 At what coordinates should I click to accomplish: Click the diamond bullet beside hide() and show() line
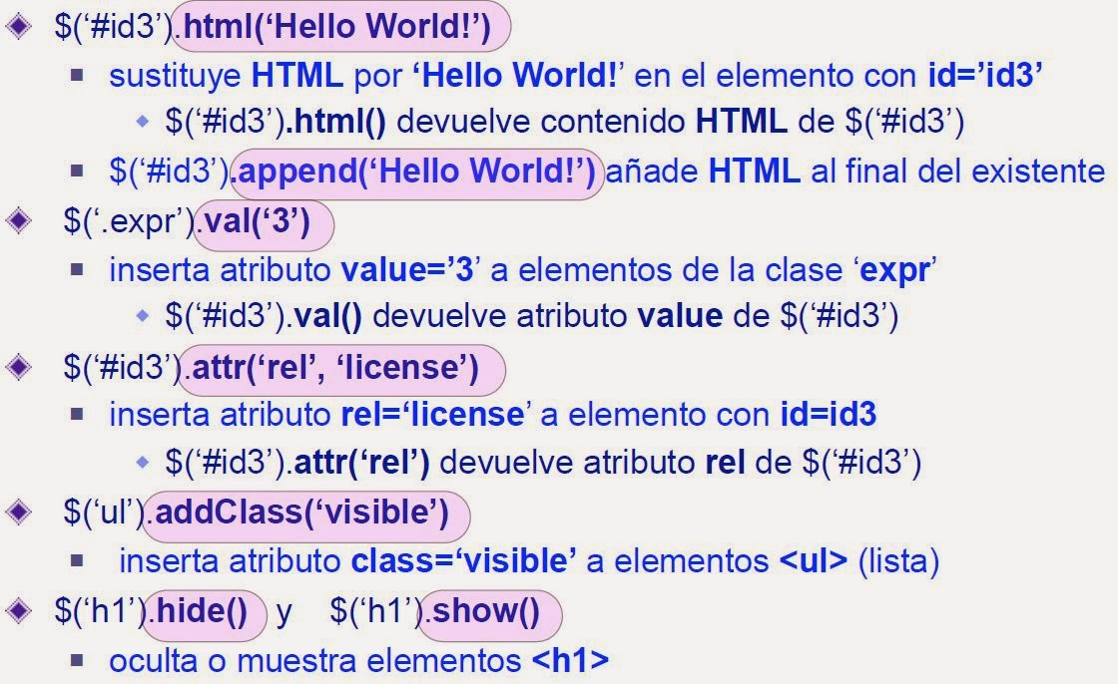point(18,611)
